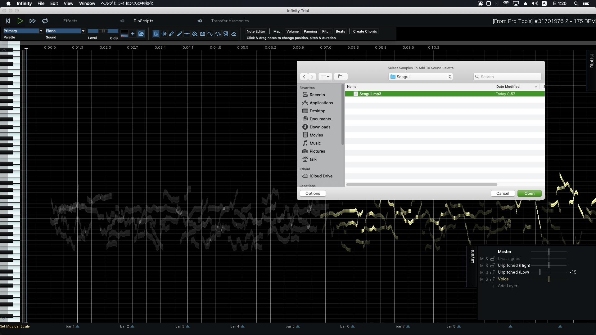Add new sound with plus icon
The width and height of the screenshot is (596, 335).
click(x=133, y=34)
